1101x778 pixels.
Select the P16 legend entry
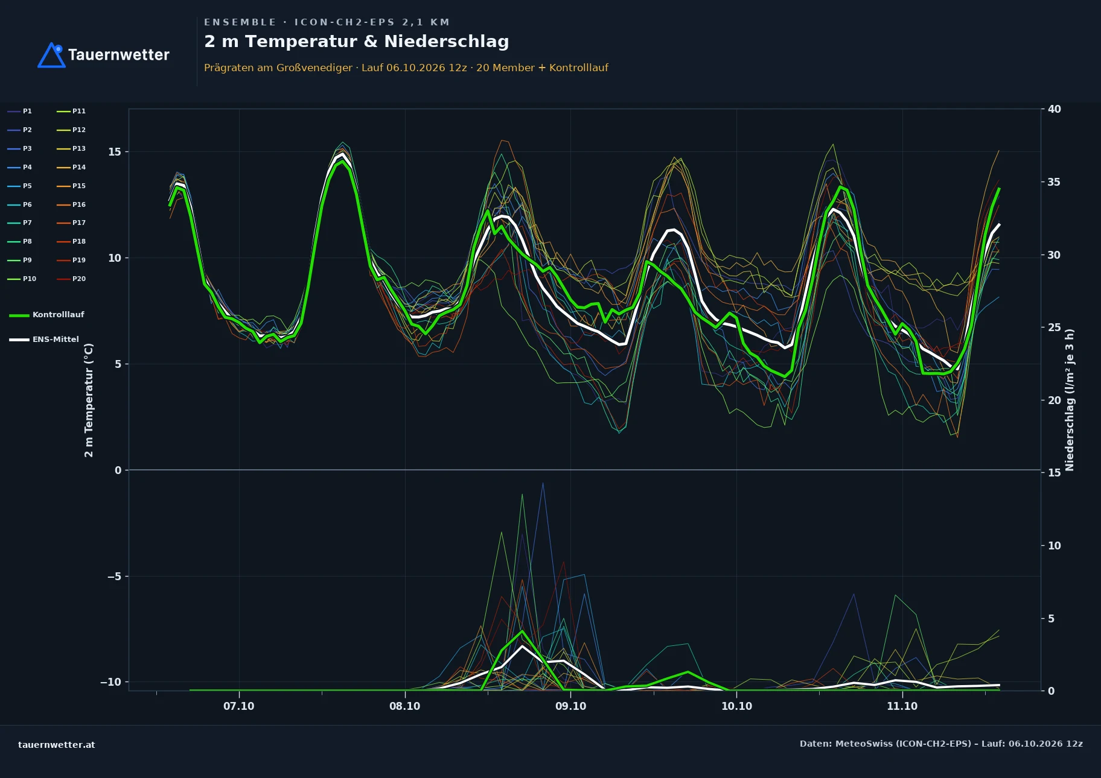click(x=71, y=204)
